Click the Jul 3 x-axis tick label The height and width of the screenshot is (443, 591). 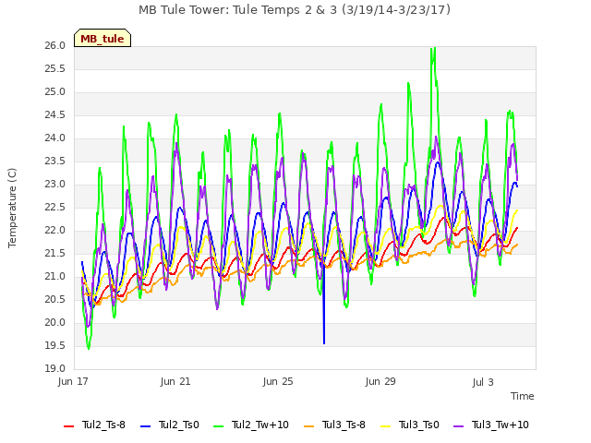coord(483,382)
